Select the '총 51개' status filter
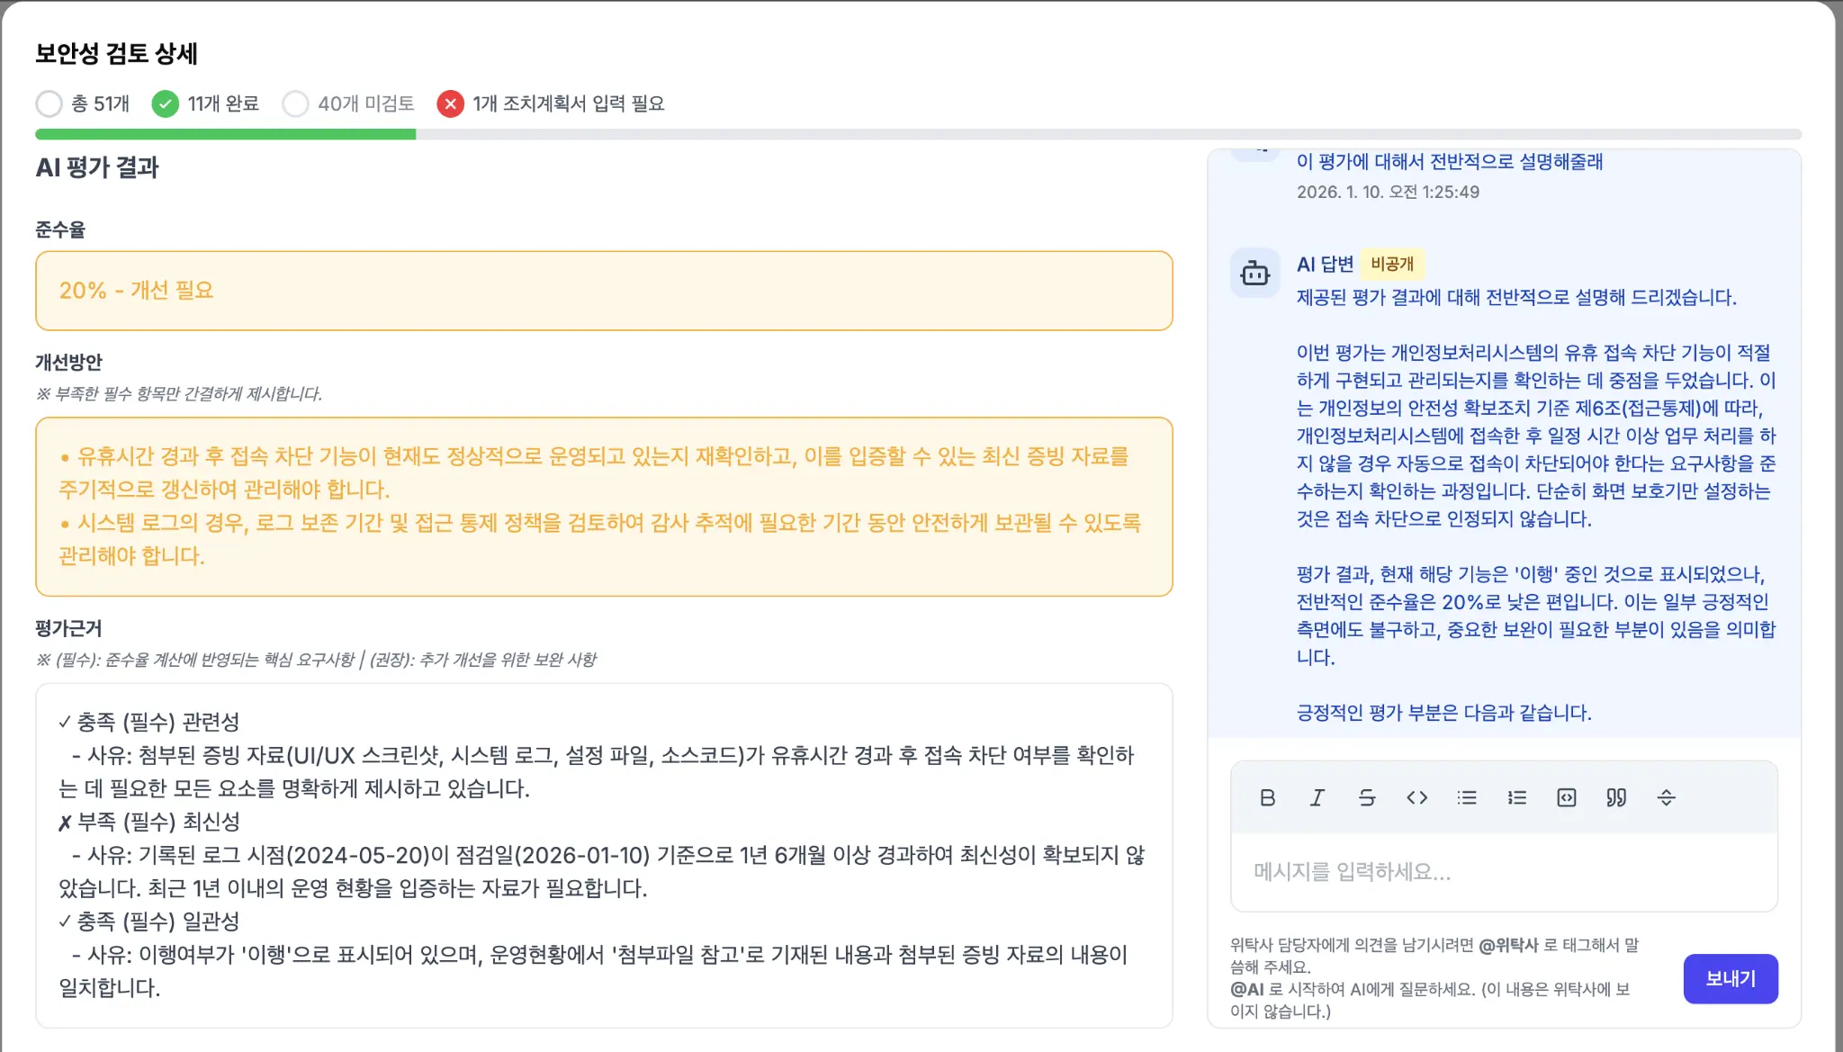The width and height of the screenshot is (1843, 1052). coord(83,103)
